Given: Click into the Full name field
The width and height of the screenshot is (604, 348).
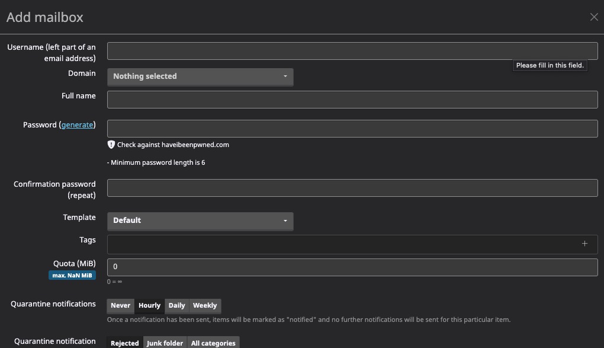Looking at the screenshot, I should 352,99.
